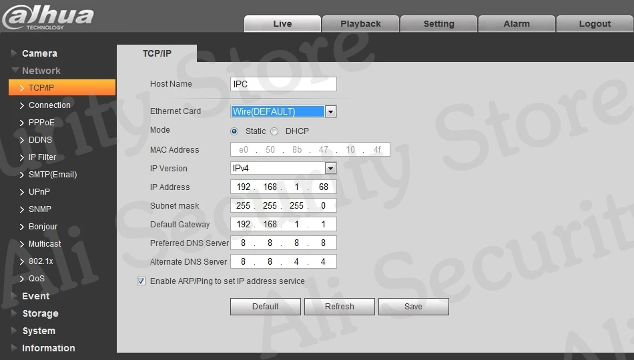
Task: Click the Subnet mask first octet field
Action: click(244, 205)
